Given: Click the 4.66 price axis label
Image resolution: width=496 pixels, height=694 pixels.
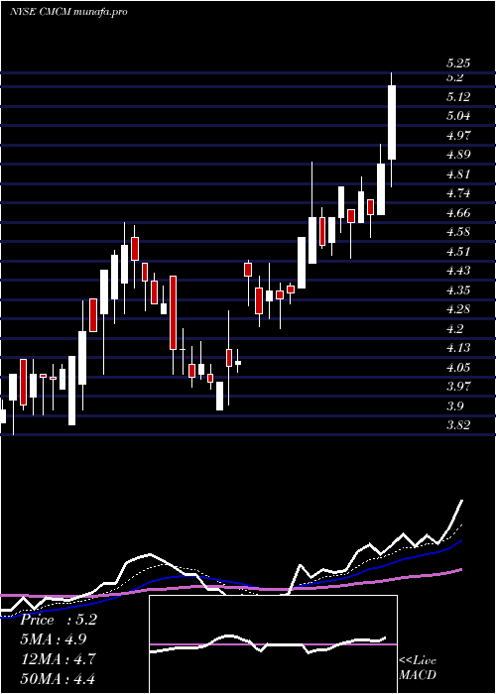Looking at the screenshot, I should [458, 213].
